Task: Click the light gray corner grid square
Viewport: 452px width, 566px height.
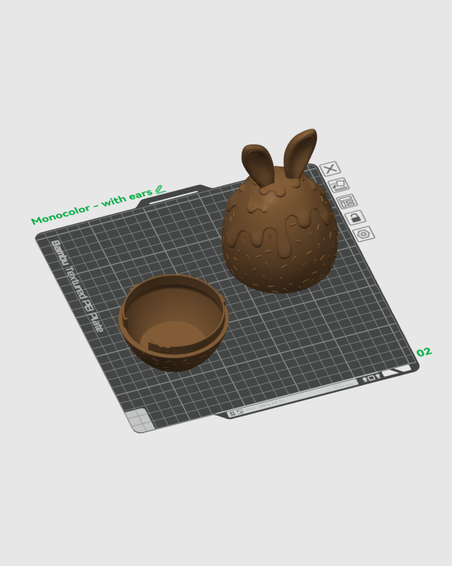Action: pos(140,420)
